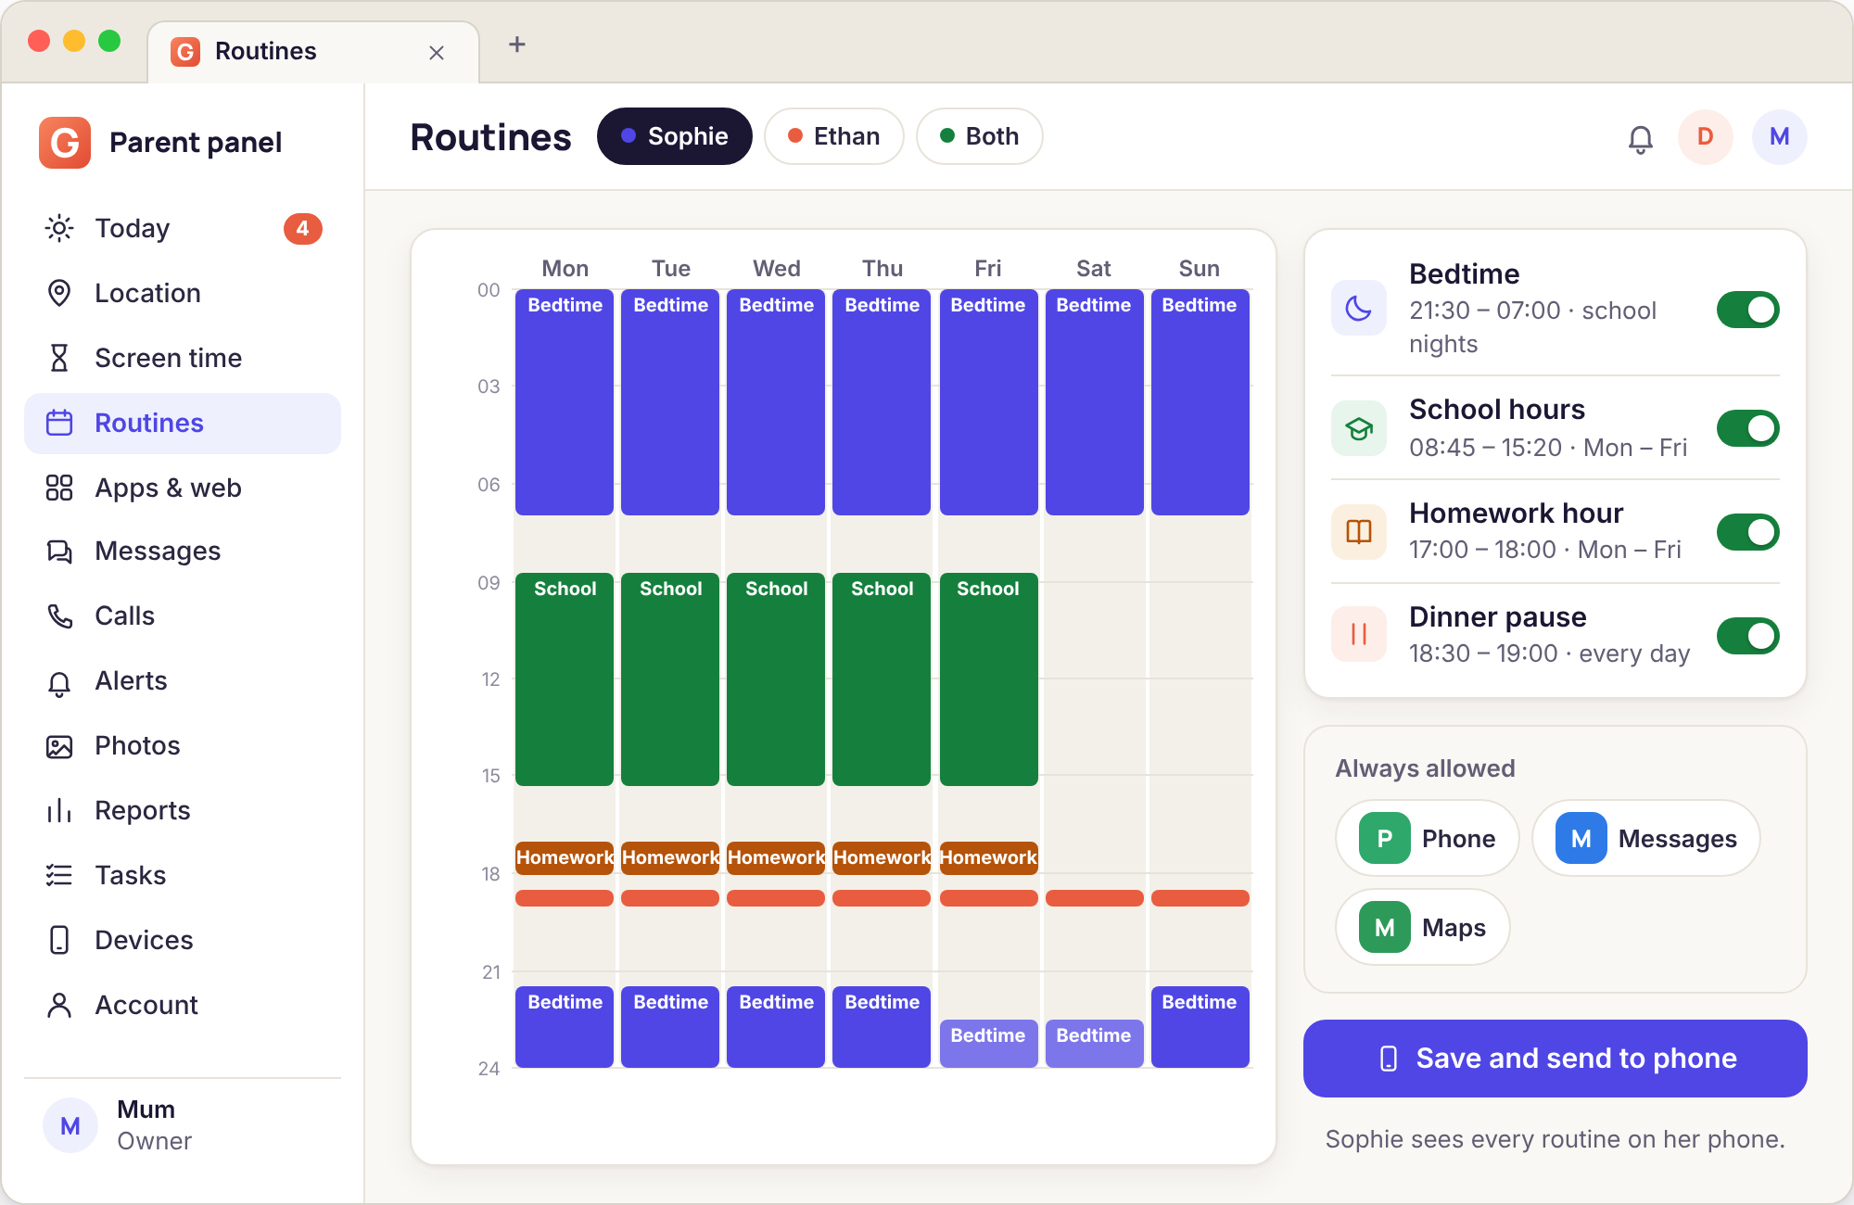Viewport: 1854px width, 1205px height.
Task: Open Account person icon
Action: (x=59, y=1005)
